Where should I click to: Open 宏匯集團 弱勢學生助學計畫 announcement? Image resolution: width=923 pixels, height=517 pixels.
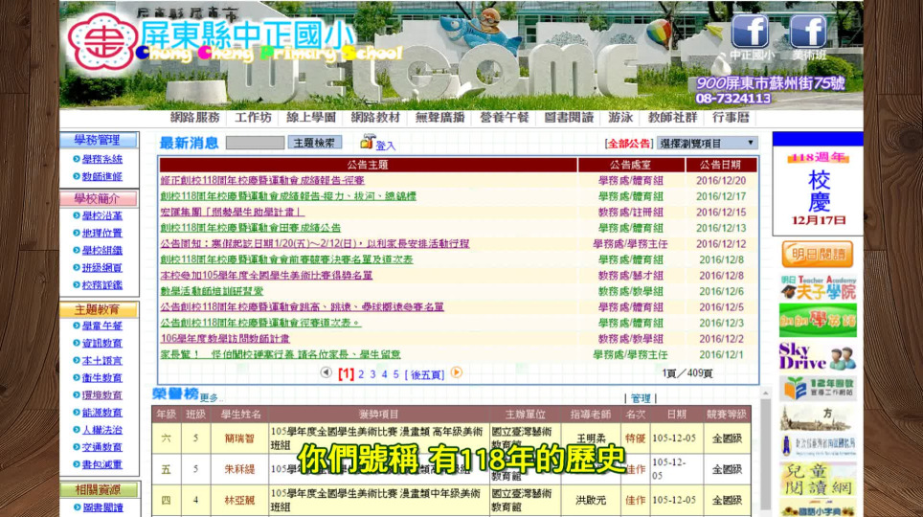[233, 212]
